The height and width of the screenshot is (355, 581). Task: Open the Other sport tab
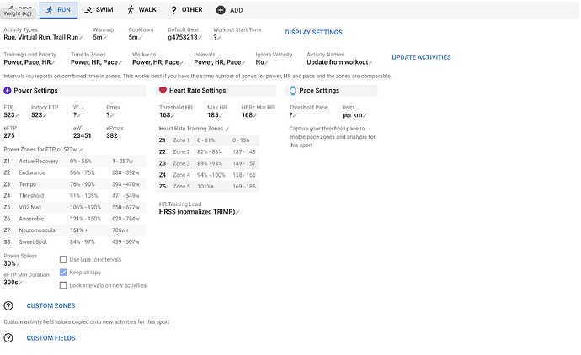(x=186, y=10)
